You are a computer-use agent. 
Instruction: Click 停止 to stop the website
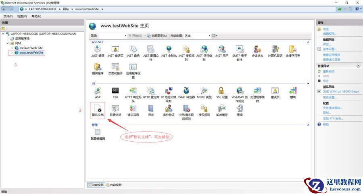pyautogui.click(x=326, y=81)
